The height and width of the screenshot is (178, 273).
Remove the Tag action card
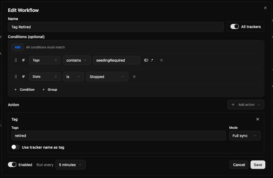pos(258,119)
